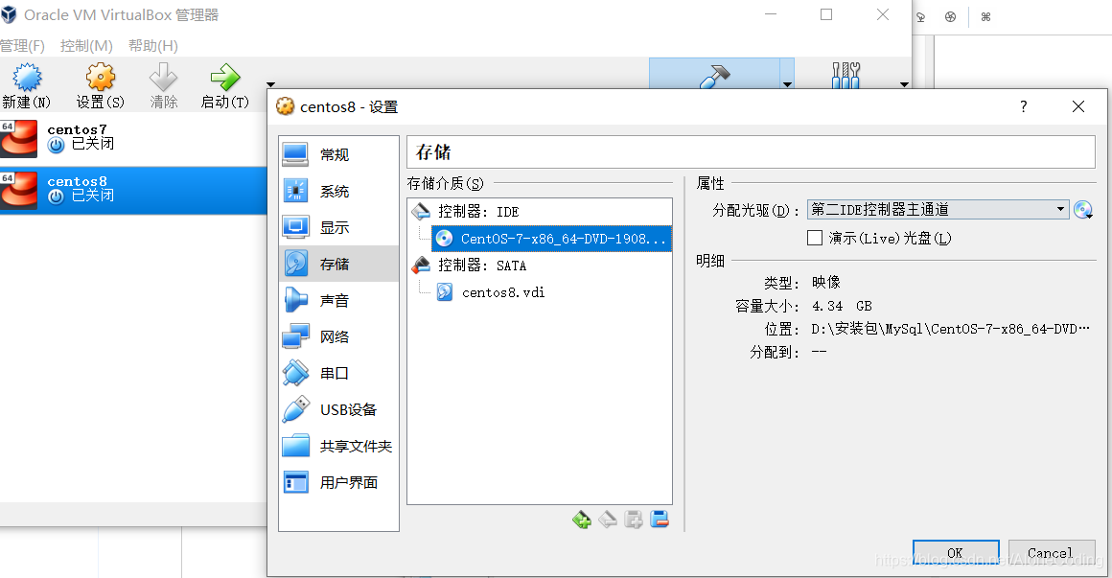This screenshot has width=1112, height=578.
Task: Open Shared Folders (共享文件夹) page
Action: [x=339, y=446]
